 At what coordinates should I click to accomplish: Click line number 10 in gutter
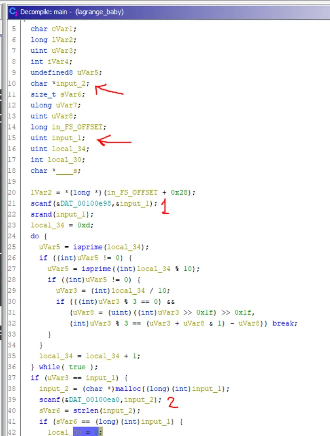[x=12, y=83]
